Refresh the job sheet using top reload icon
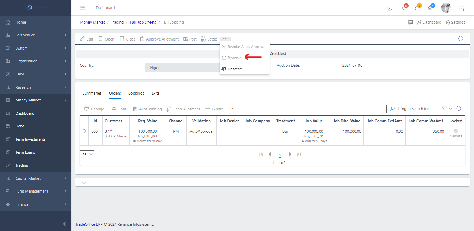 pyautogui.click(x=460, y=39)
